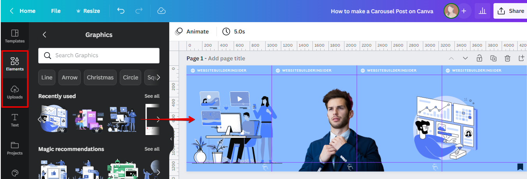
Task: Collapse the side panel with the handle
Action: click(171, 139)
